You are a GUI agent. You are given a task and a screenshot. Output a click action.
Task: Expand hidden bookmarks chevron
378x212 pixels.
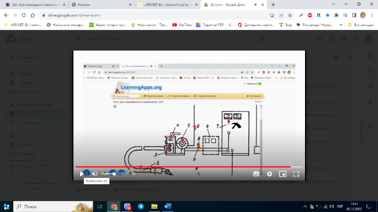[340, 24]
